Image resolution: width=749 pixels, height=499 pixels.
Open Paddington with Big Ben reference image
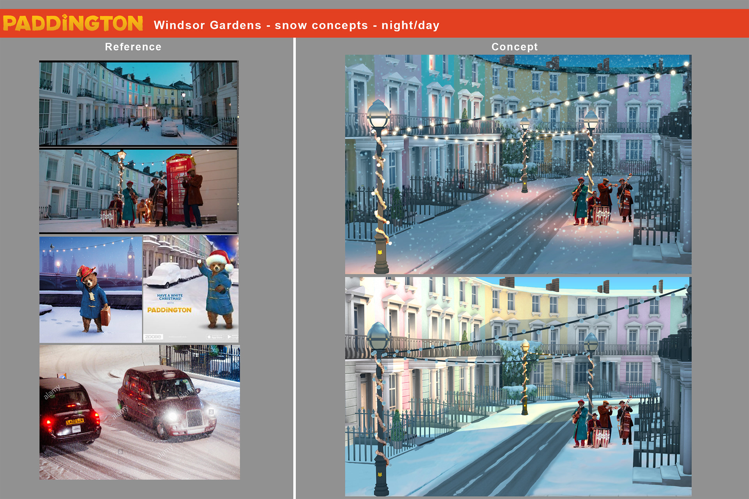pyautogui.click(x=91, y=290)
